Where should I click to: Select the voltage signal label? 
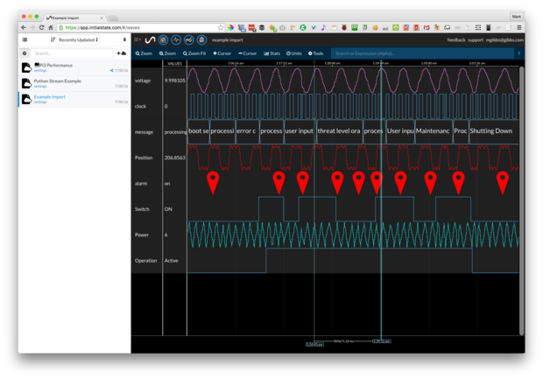[x=143, y=81]
